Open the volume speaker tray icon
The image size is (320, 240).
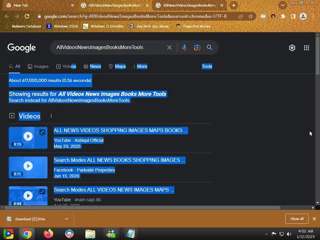coord(289,234)
